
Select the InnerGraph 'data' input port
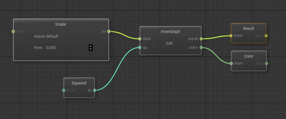point(140,39)
